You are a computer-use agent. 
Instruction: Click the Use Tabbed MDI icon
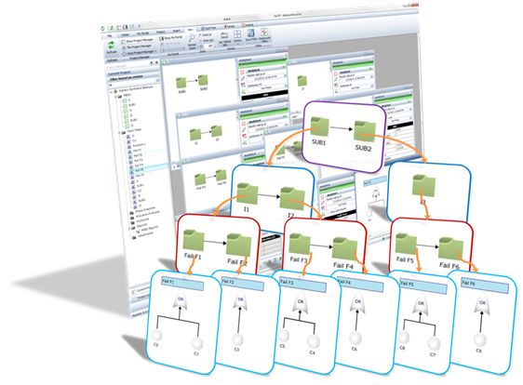tap(224, 35)
